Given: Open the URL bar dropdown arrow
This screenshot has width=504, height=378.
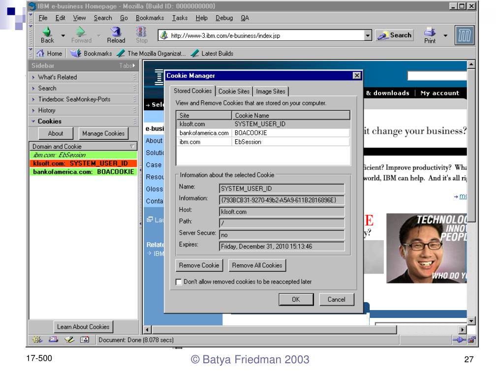Looking at the screenshot, I should pyautogui.click(x=368, y=35).
